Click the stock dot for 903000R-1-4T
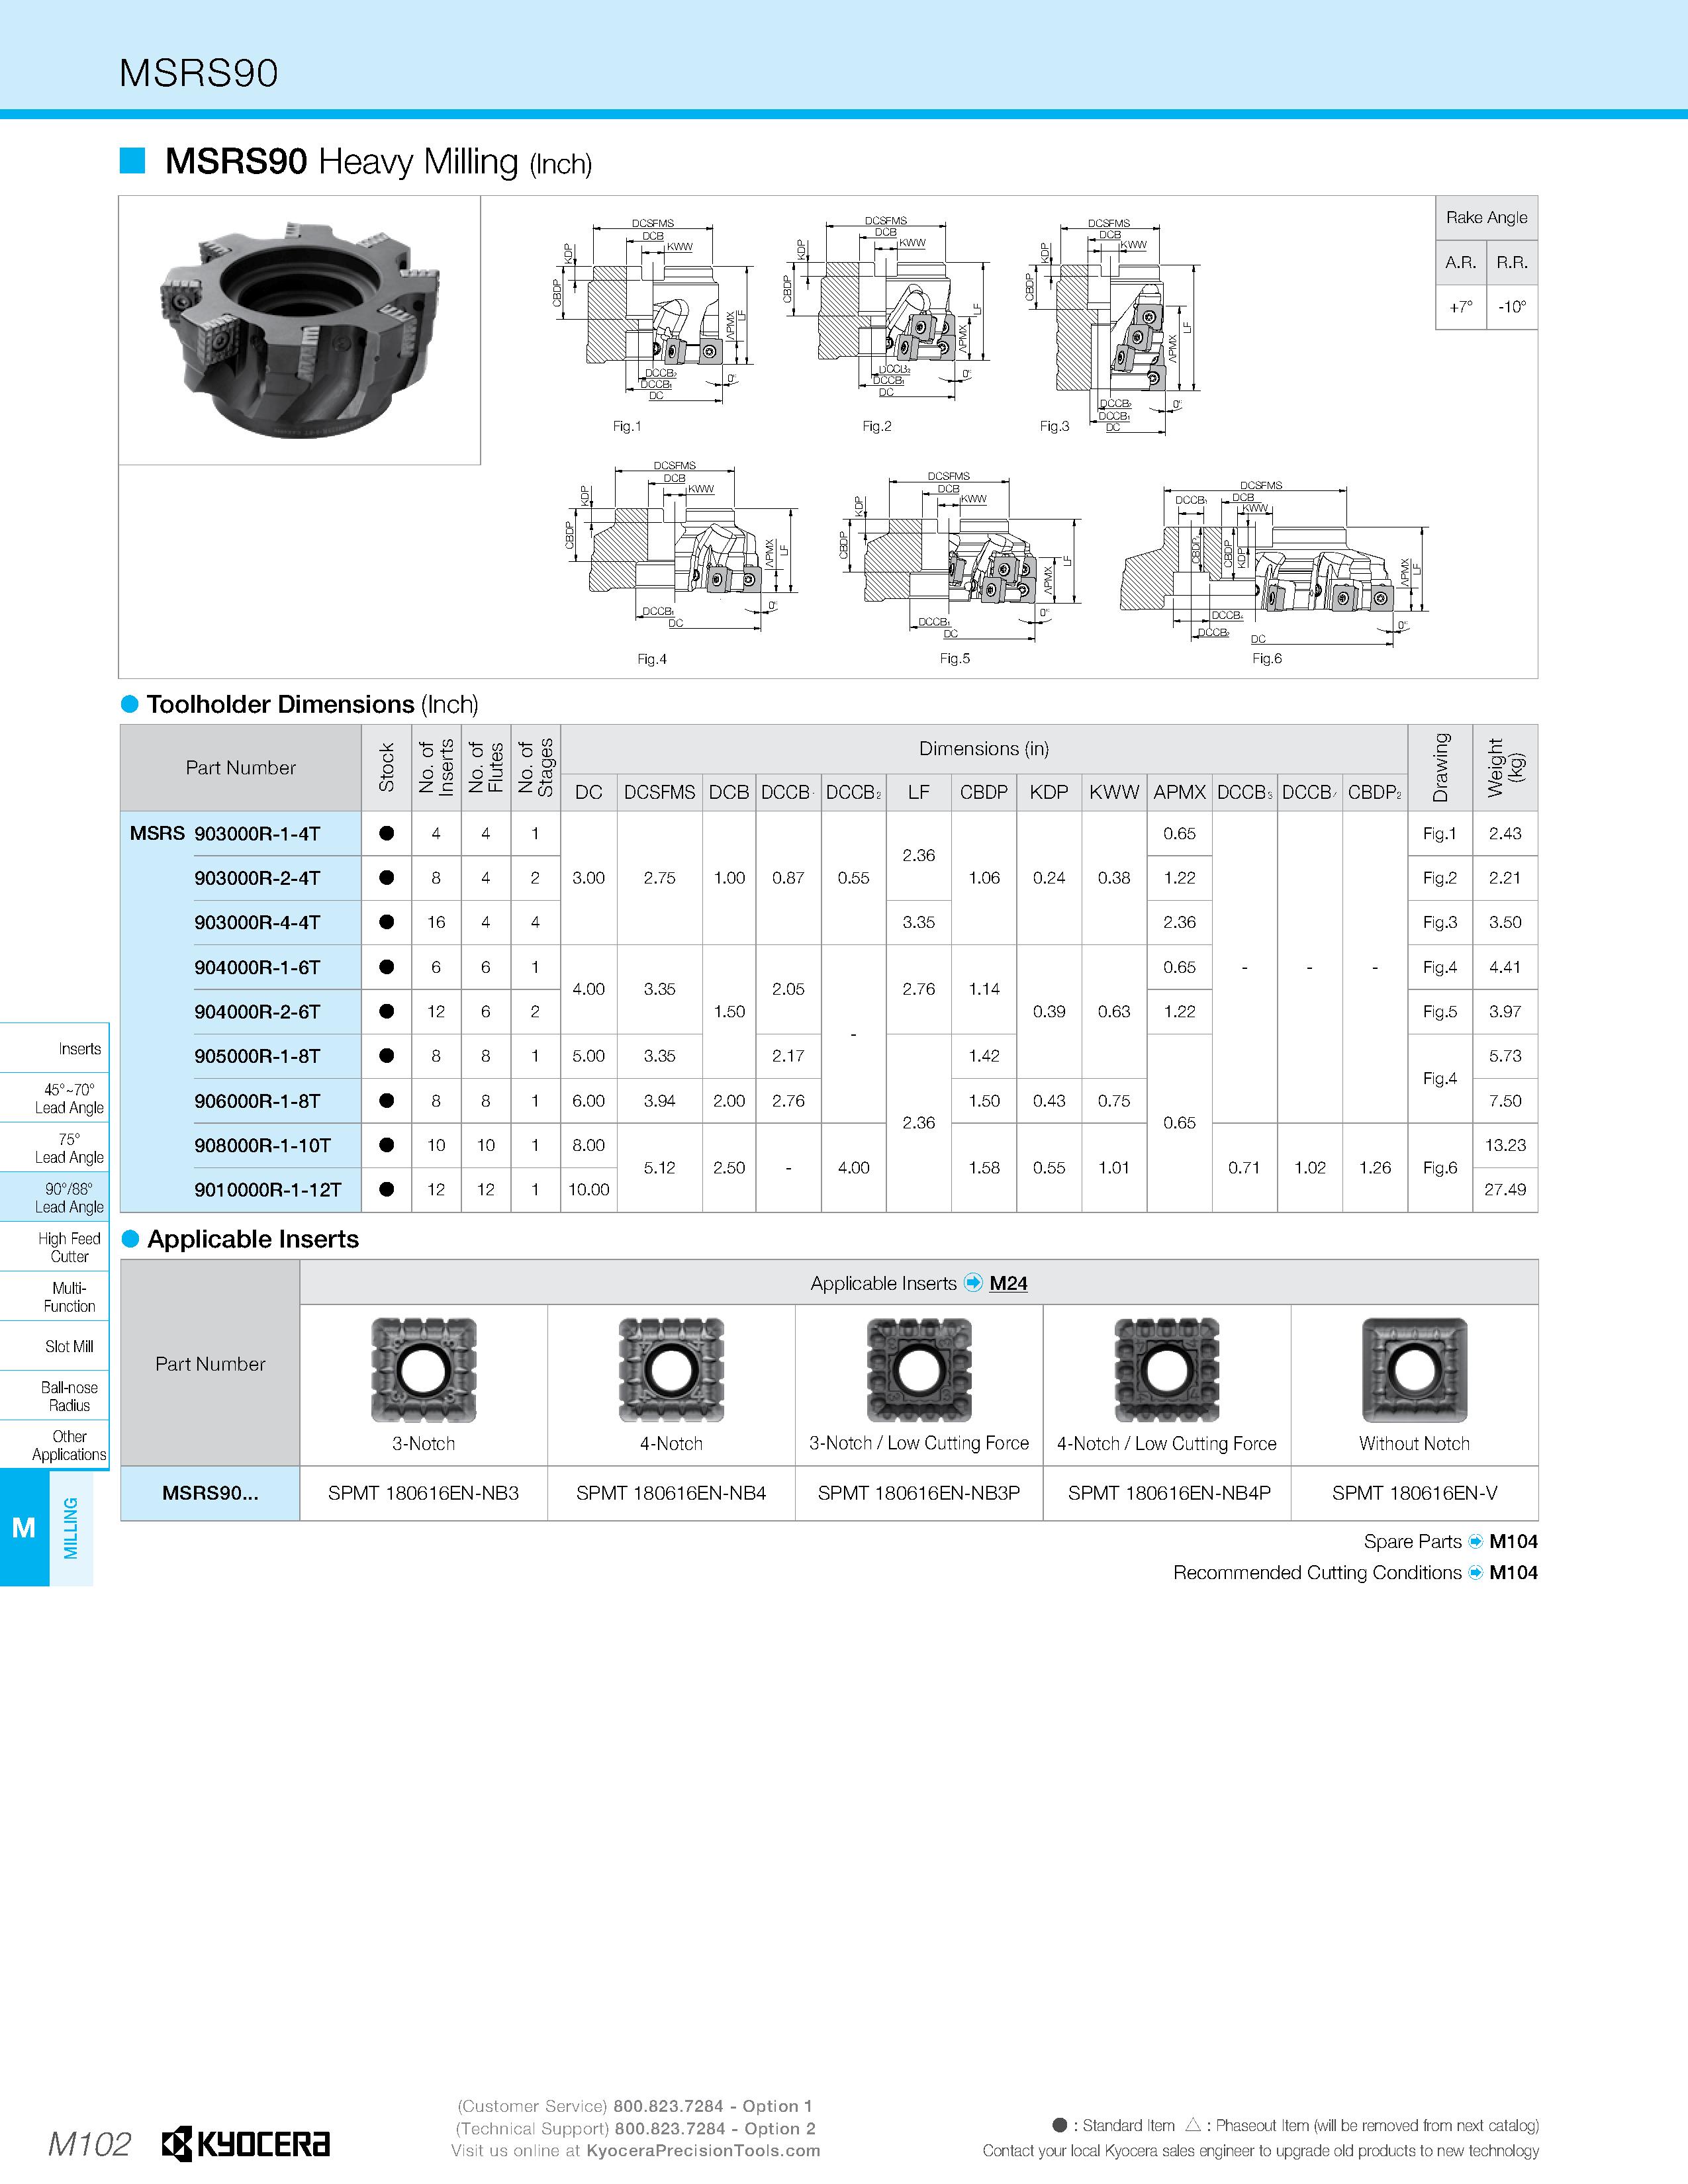This screenshot has height=2184, width=1688. [x=387, y=833]
